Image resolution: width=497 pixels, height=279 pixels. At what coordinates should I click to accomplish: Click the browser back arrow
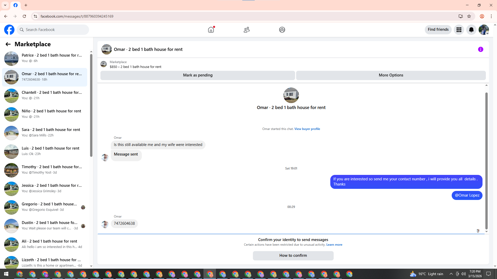(x=6, y=16)
